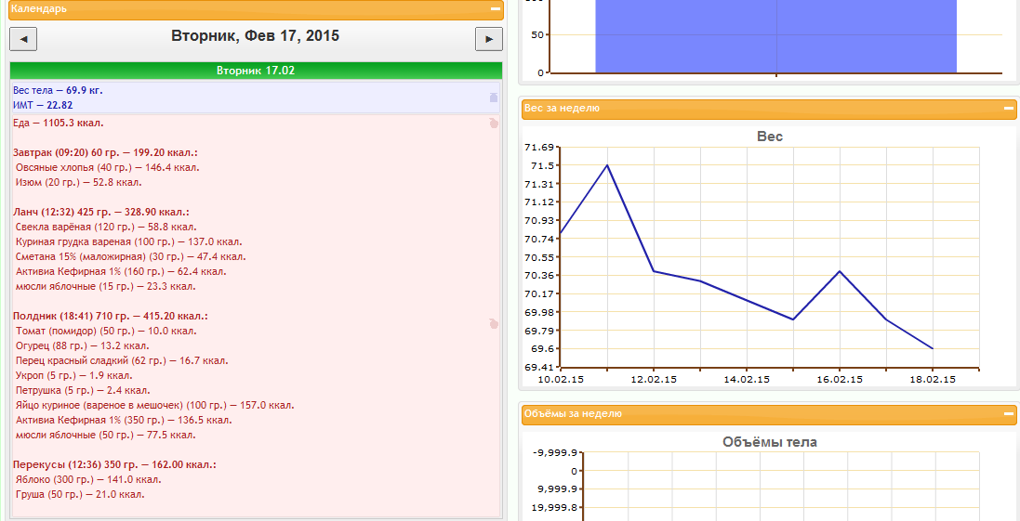Click the Вторник, Фев 17, 2015 date title
1020x521 pixels.
[x=256, y=35]
